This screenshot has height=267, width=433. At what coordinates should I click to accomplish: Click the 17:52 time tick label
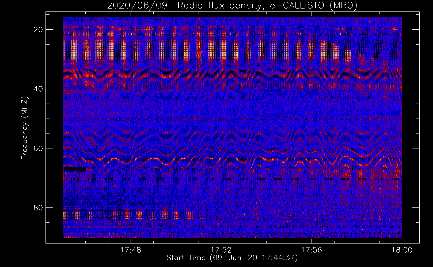tap(221, 250)
